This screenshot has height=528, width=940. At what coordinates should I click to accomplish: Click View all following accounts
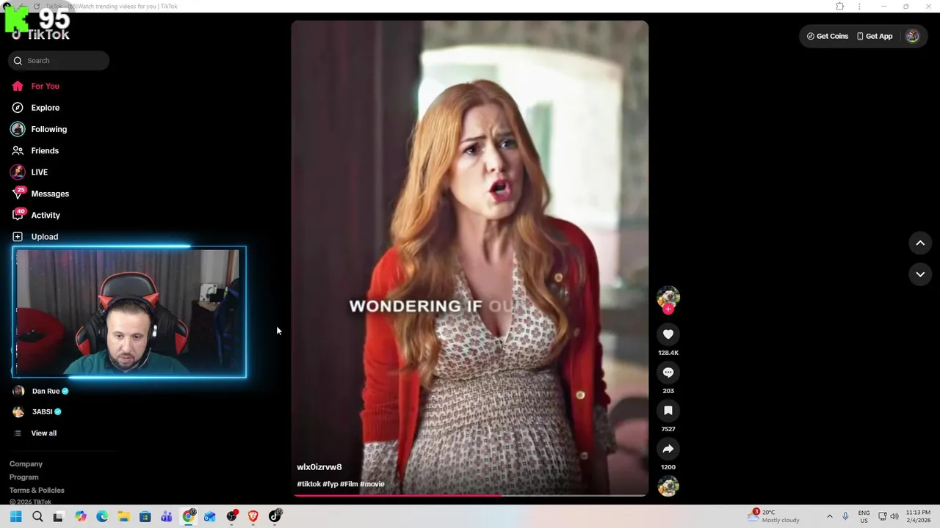pos(43,433)
